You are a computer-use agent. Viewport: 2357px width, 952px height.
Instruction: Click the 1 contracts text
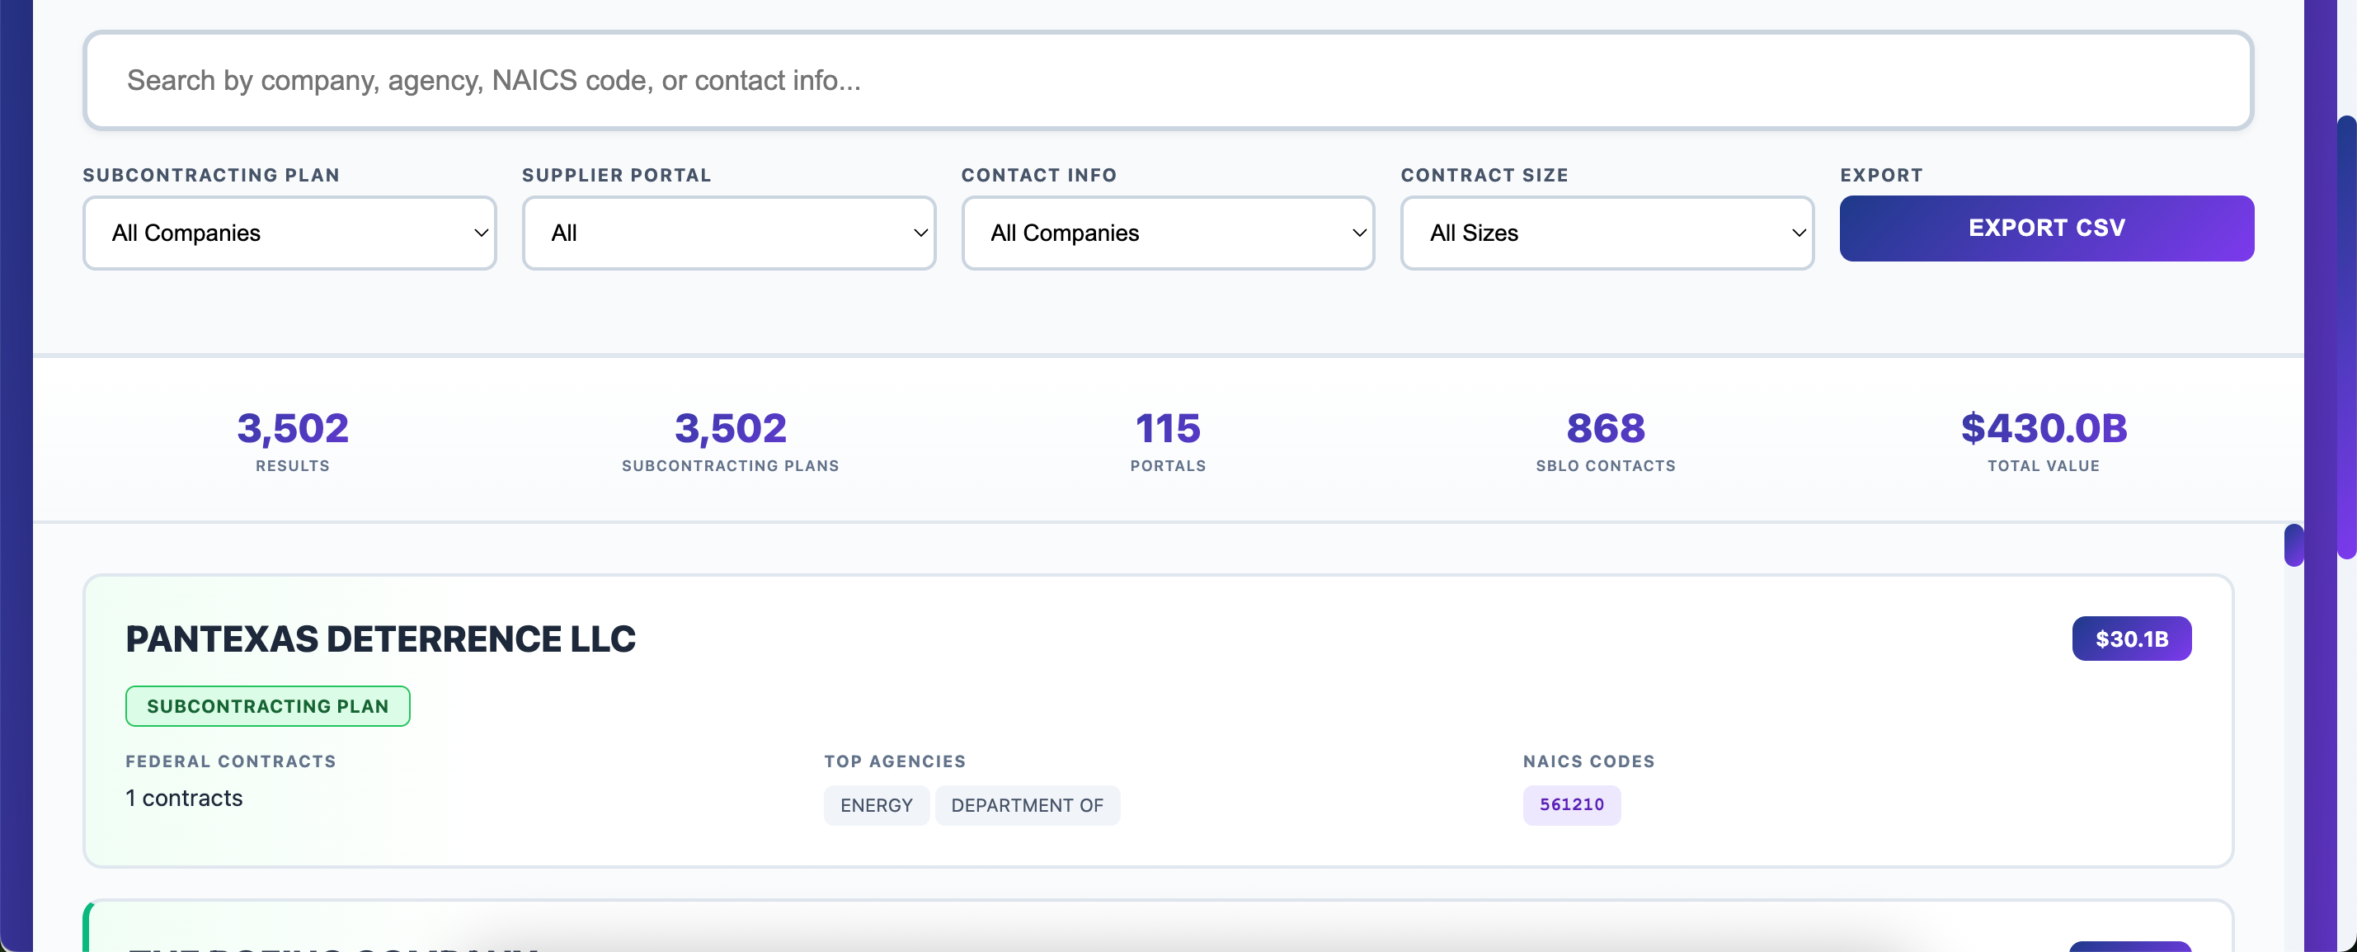pyautogui.click(x=184, y=799)
